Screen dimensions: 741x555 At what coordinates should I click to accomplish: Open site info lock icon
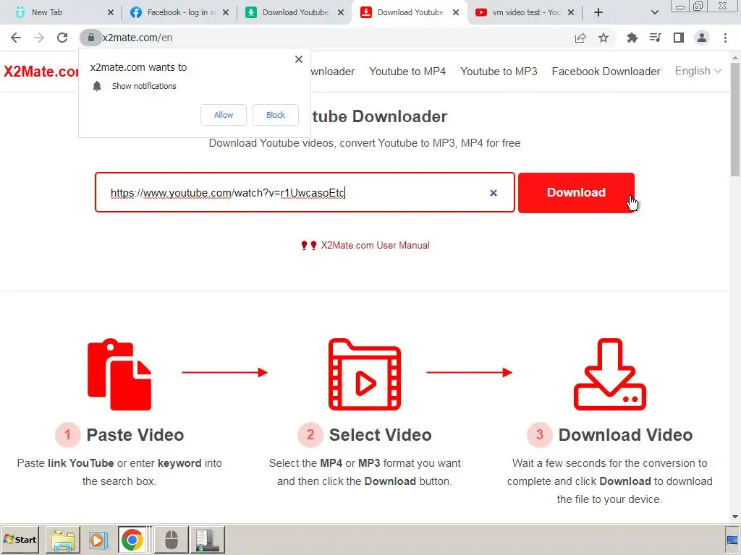coord(90,38)
